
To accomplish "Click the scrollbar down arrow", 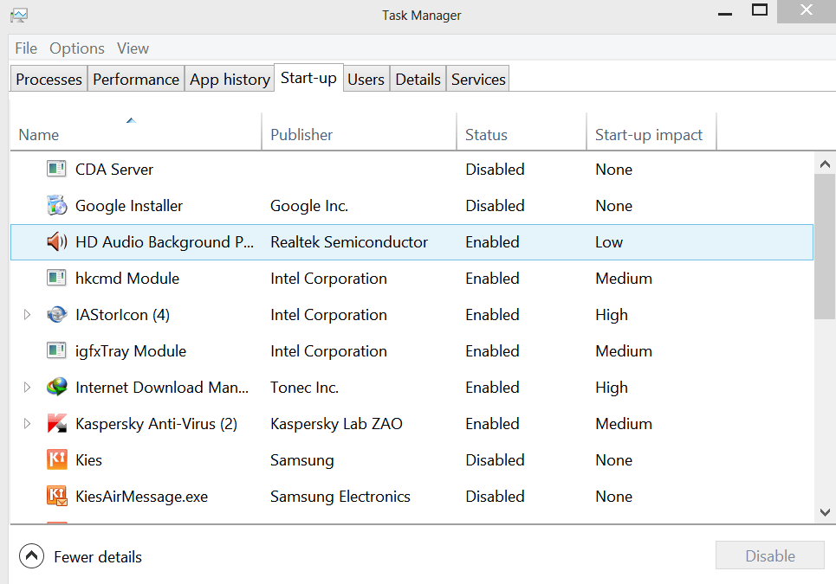I will coord(826,512).
